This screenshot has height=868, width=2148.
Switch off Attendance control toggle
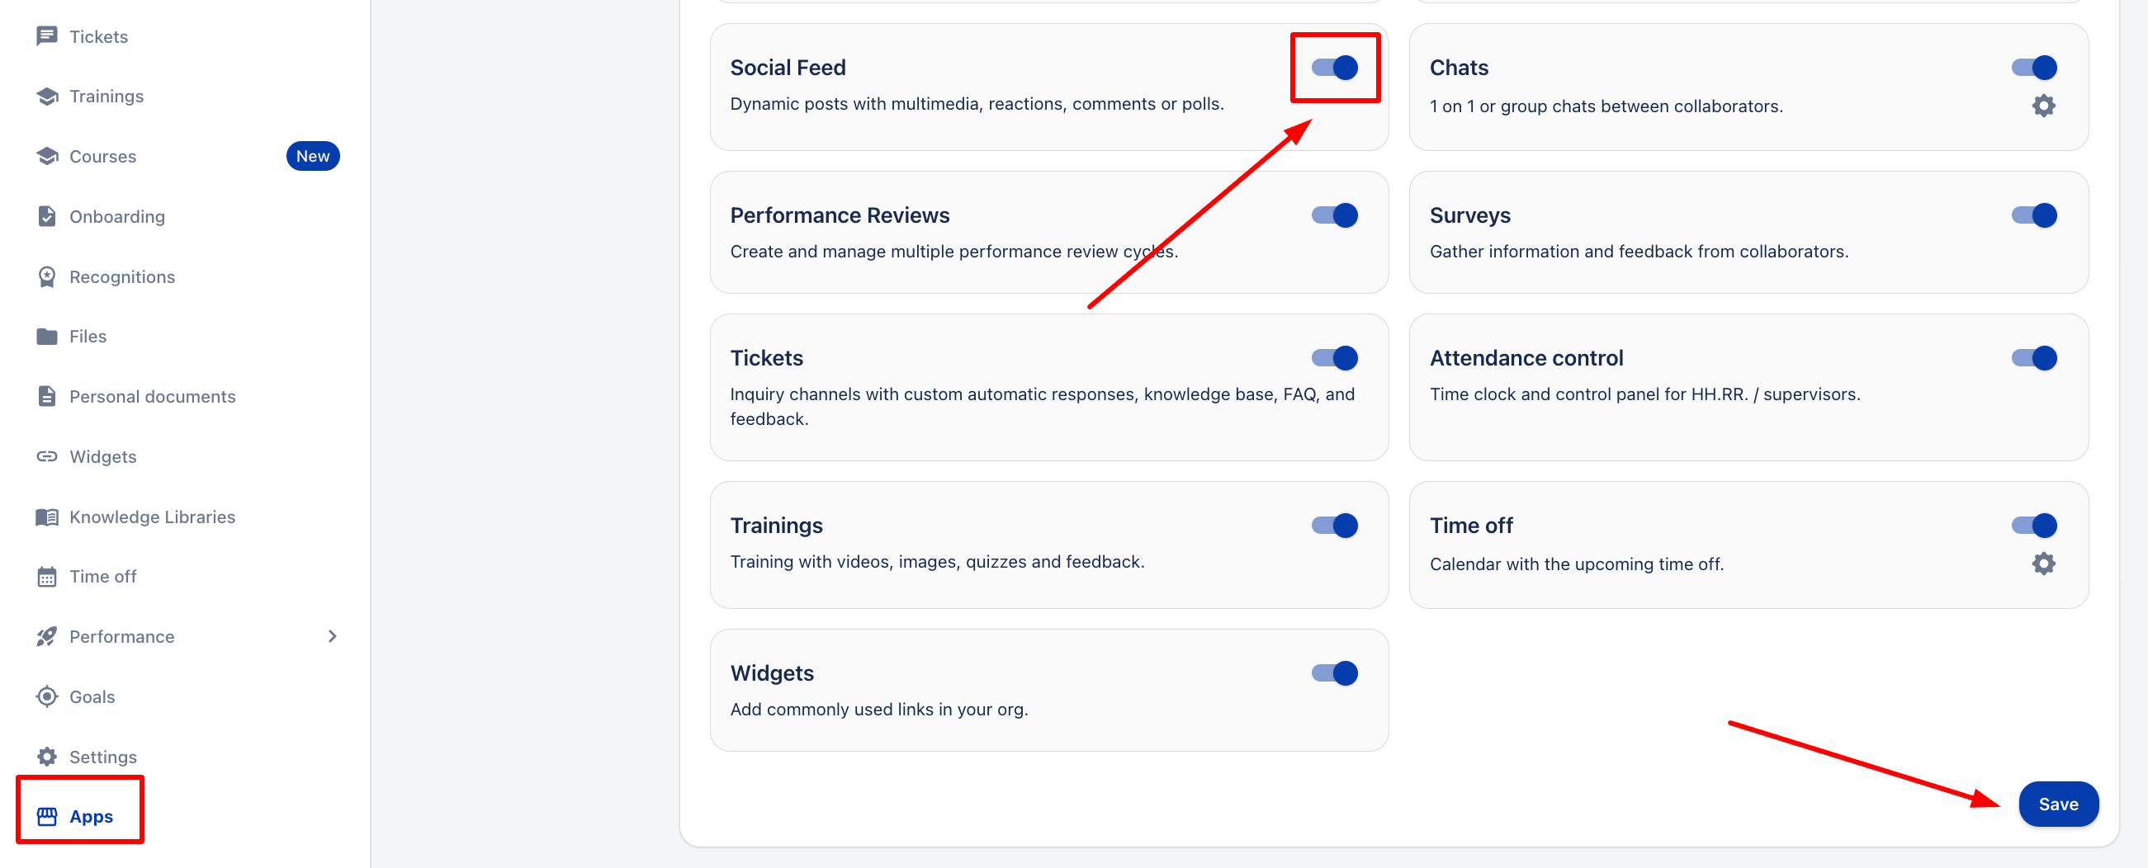(2034, 358)
